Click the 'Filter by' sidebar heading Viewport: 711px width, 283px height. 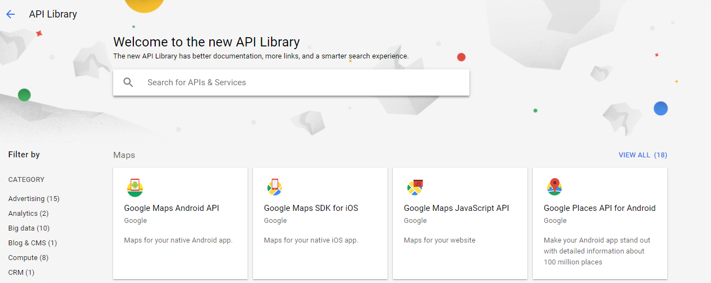click(24, 155)
